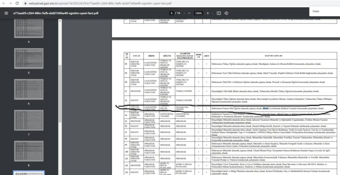Toggle the sidebar hamburger menu
Screen dimensions: 340x175
(6, 13)
